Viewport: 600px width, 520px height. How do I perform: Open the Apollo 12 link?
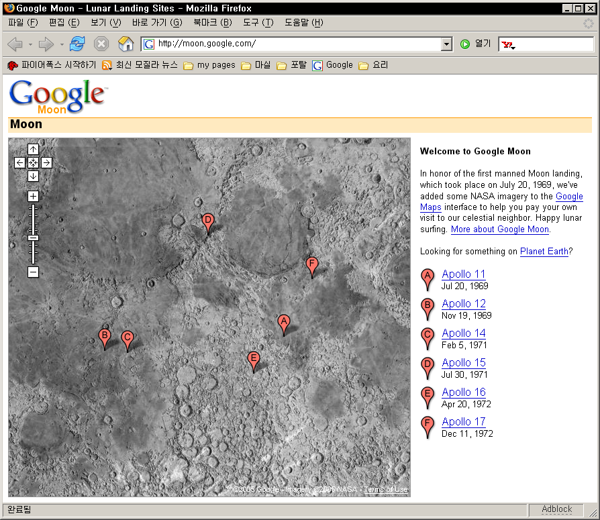click(463, 303)
